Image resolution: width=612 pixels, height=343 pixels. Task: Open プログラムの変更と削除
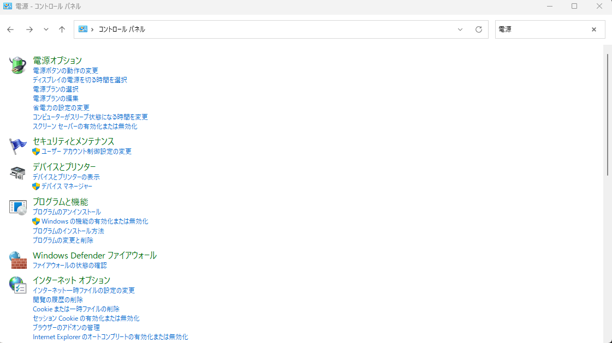pyautogui.click(x=63, y=240)
